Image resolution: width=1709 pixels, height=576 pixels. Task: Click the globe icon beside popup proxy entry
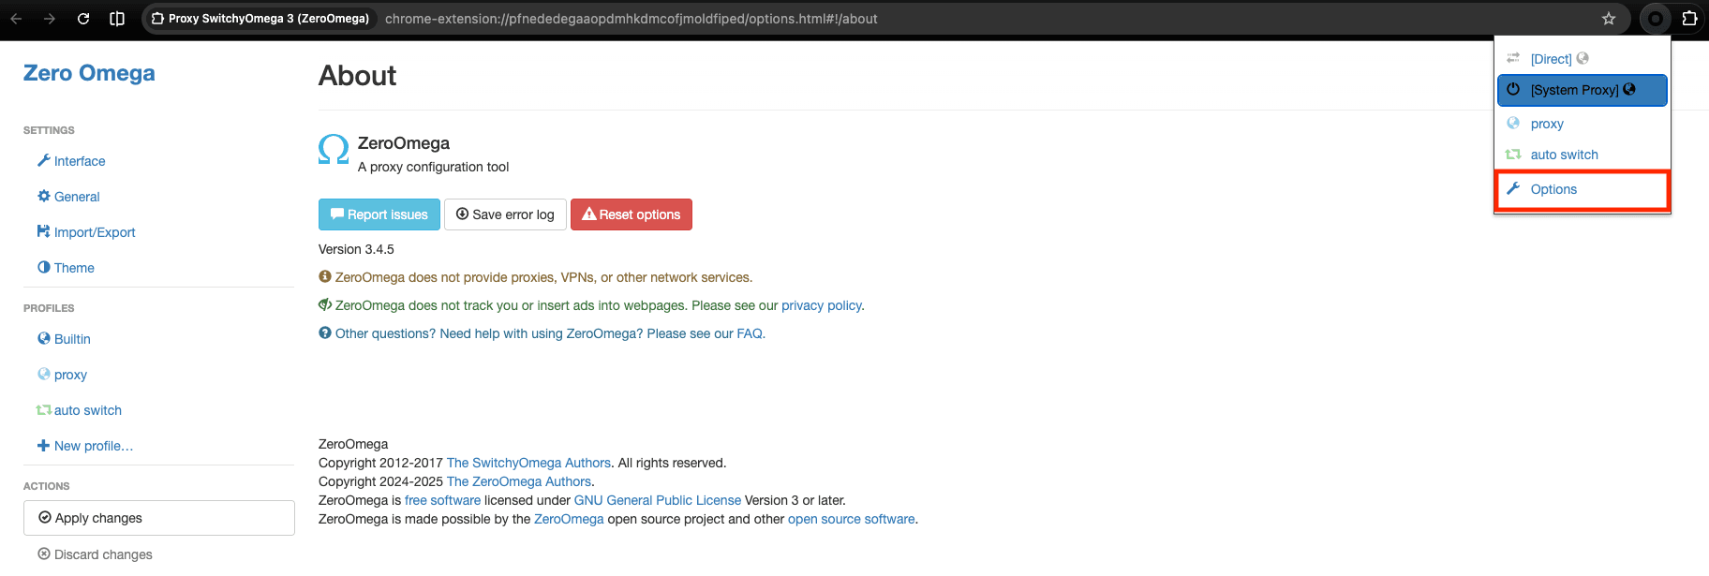coord(1513,123)
